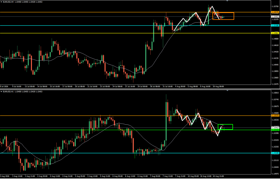Click the 1.13665 price scale value

pos(275,78)
